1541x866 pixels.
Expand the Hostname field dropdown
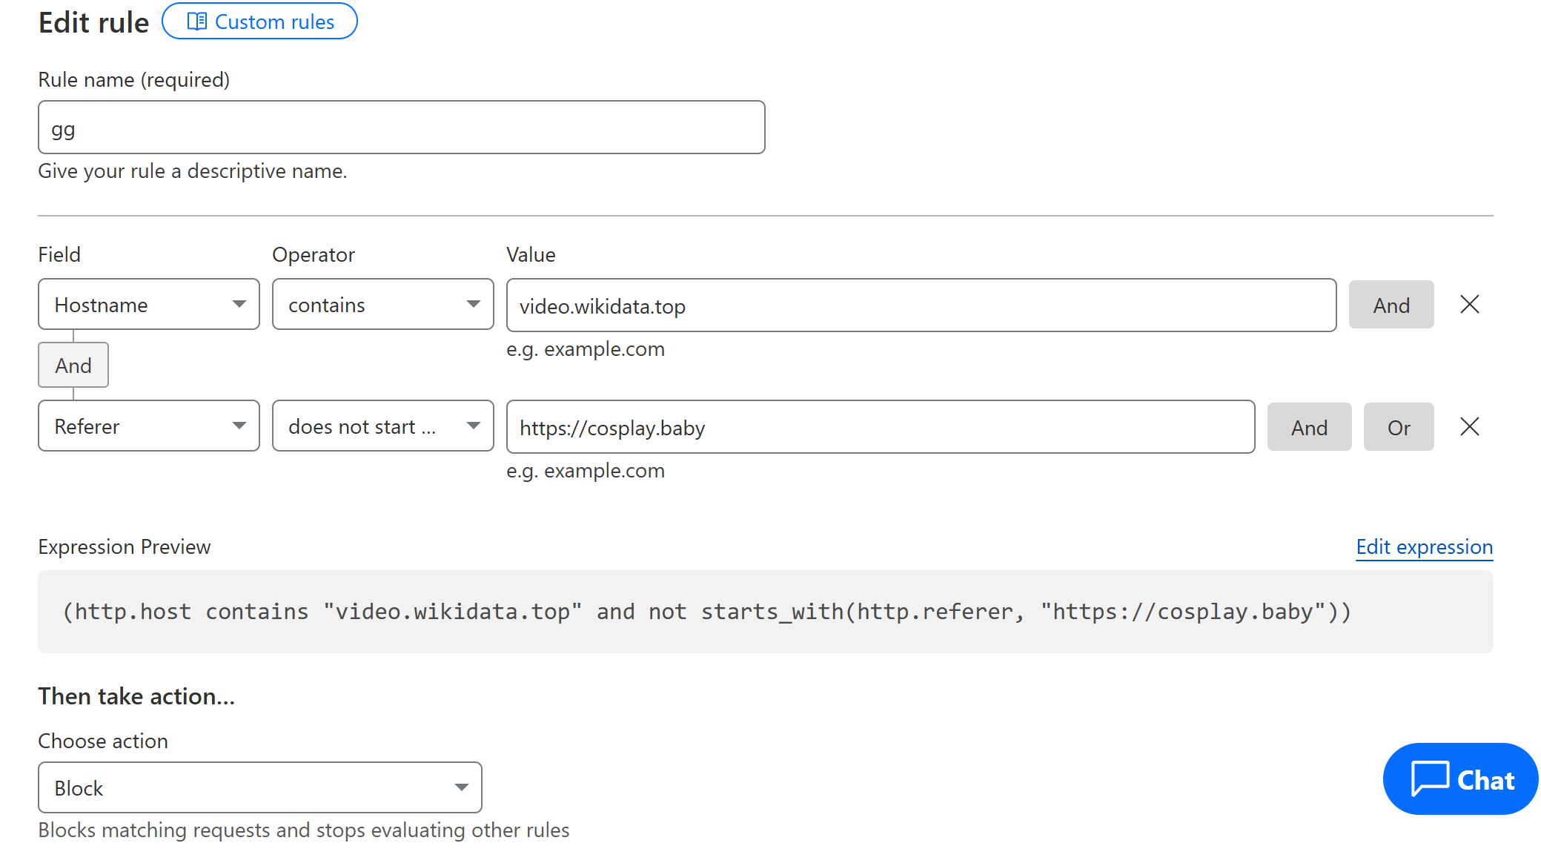pos(149,305)
